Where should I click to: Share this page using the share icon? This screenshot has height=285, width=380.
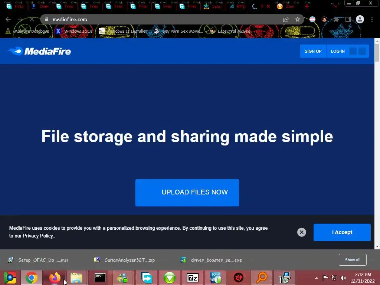[286, 19]
